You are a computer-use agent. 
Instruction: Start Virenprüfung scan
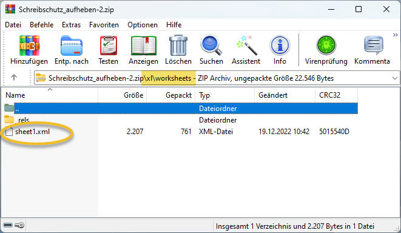tap(326, 50)
